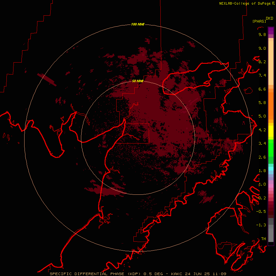Click the pink segment of color bar
276x276 pixels.
(271, 186)
